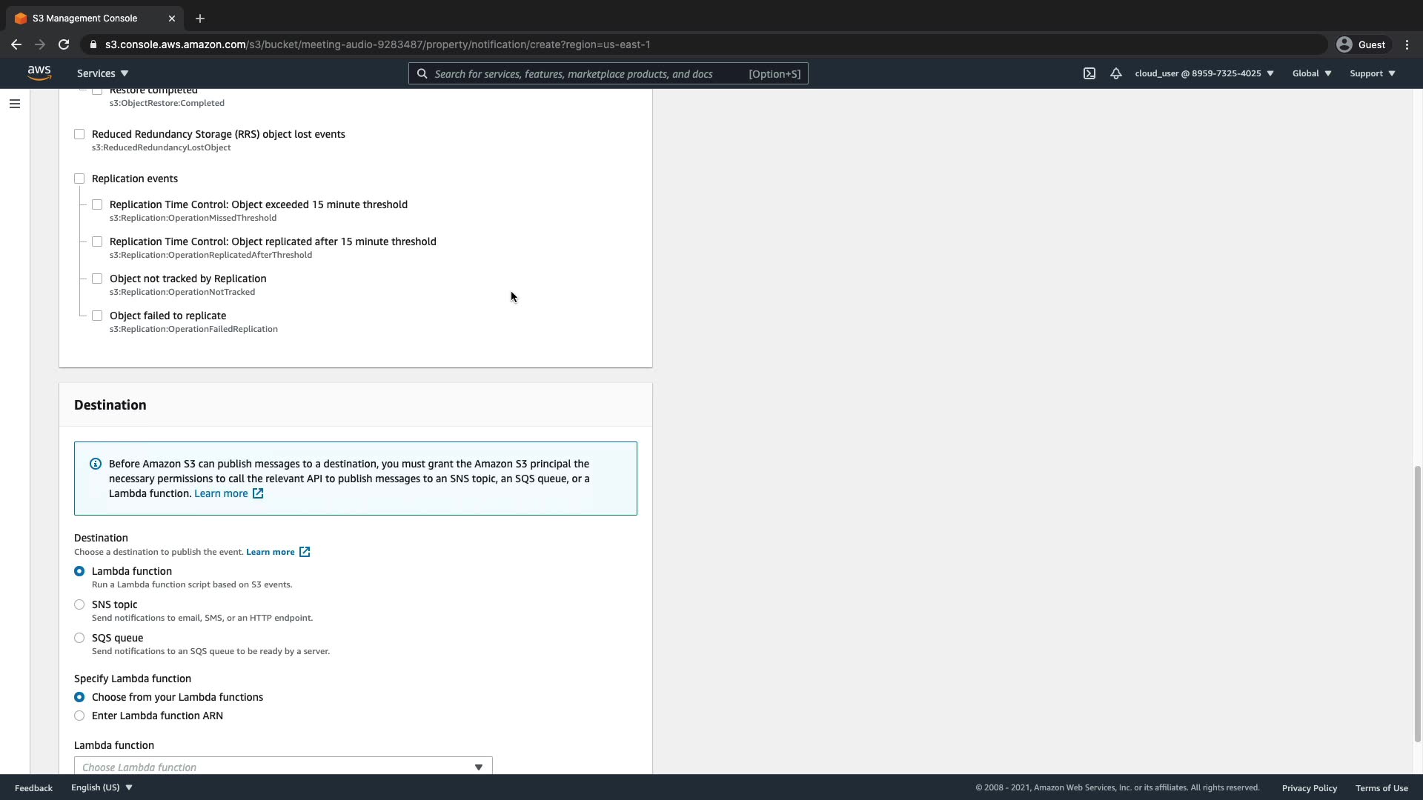This screenshot has height=800, width=1423.
Task: Click Learn more link in info box
Action: pyautogui.click(x=222, y=493)
